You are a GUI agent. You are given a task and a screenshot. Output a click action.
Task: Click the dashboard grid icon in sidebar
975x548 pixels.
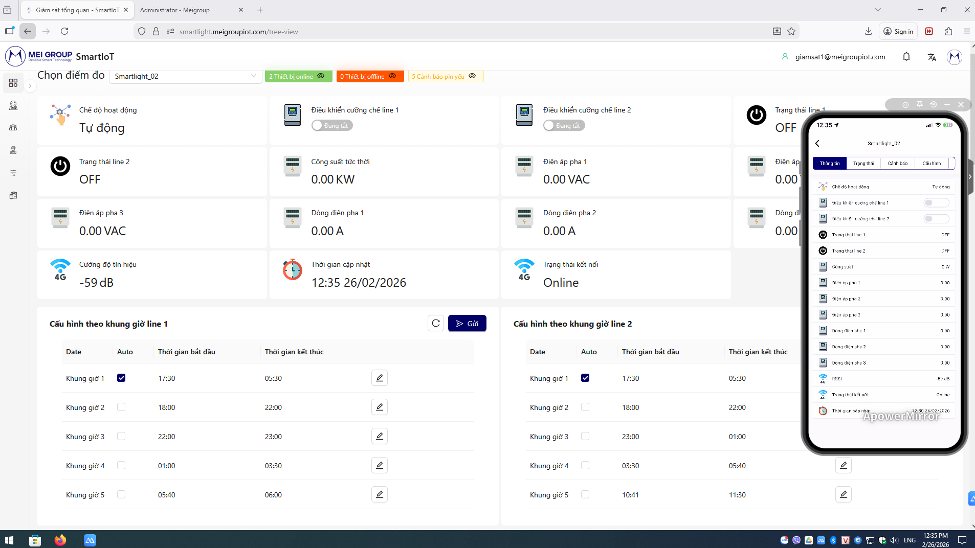point(13,83)
